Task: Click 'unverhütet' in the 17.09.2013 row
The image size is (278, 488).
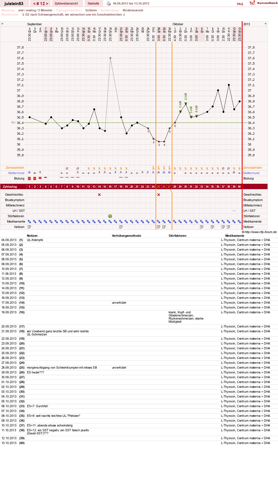Action: coord(119,303)
